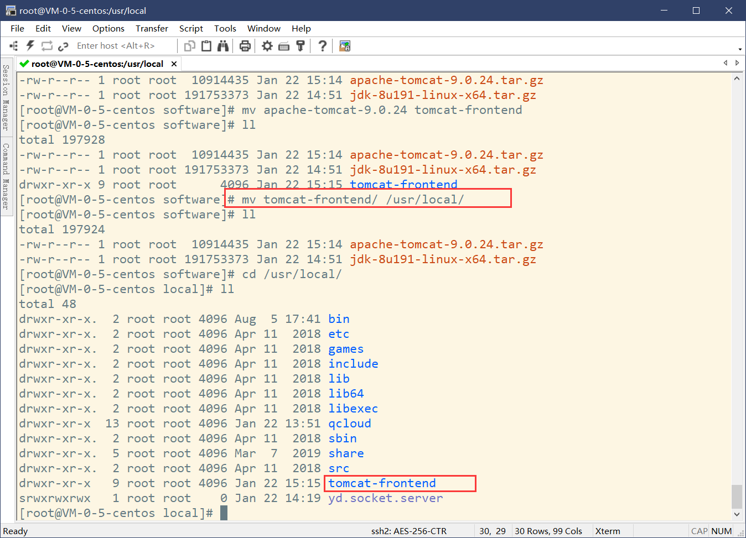Open the Tools menu
746x538 pixels.
coord(225,29)
